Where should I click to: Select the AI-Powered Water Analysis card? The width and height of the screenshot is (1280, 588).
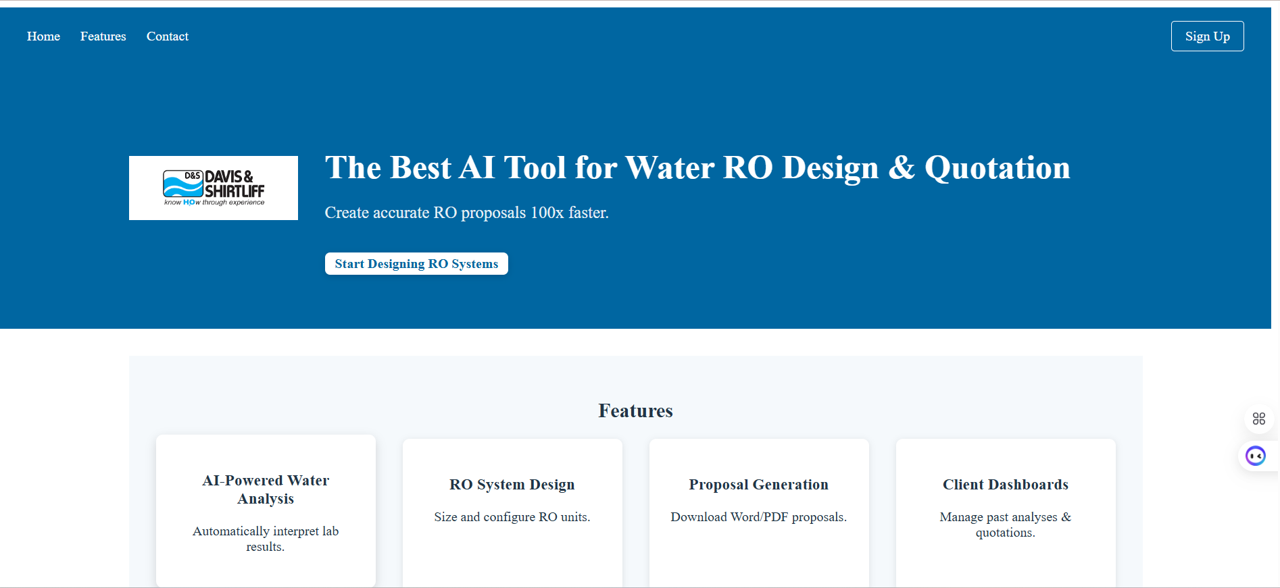(266, 511)
